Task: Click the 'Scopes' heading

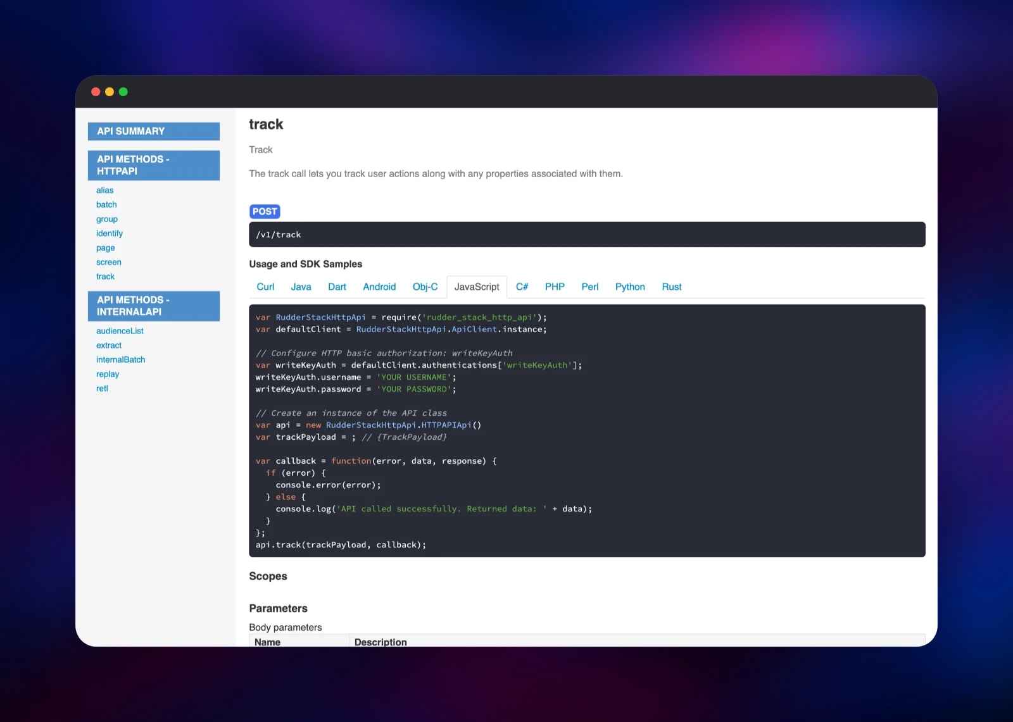Action: (x=268, y=576)
